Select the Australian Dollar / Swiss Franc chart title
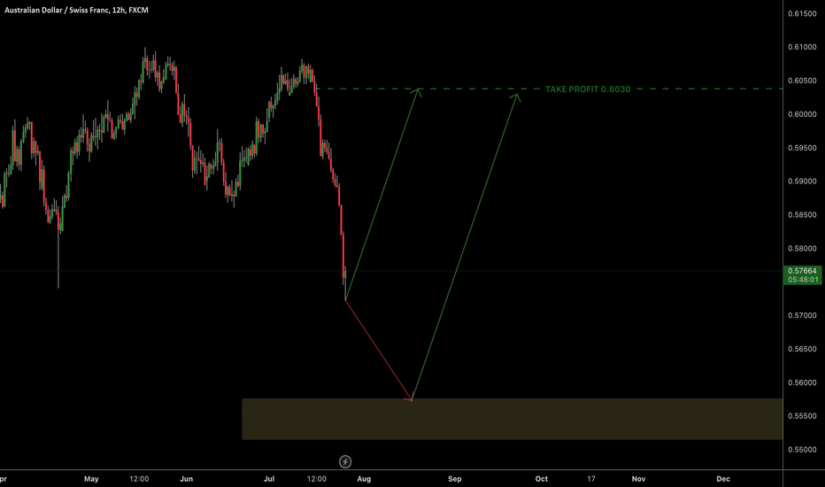The height and width of the screenshot is (487, 825). 76,10
